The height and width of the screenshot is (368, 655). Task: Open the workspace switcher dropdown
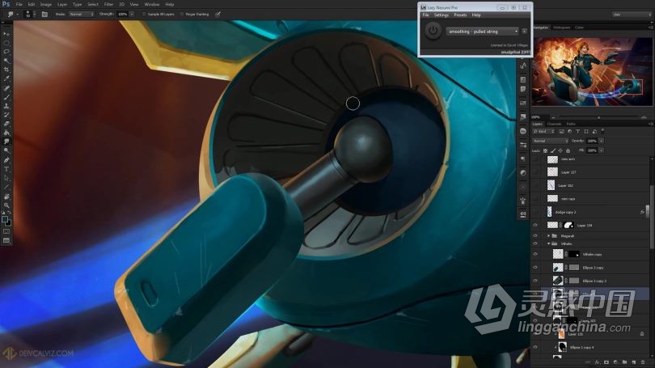[x=632, y=15]
